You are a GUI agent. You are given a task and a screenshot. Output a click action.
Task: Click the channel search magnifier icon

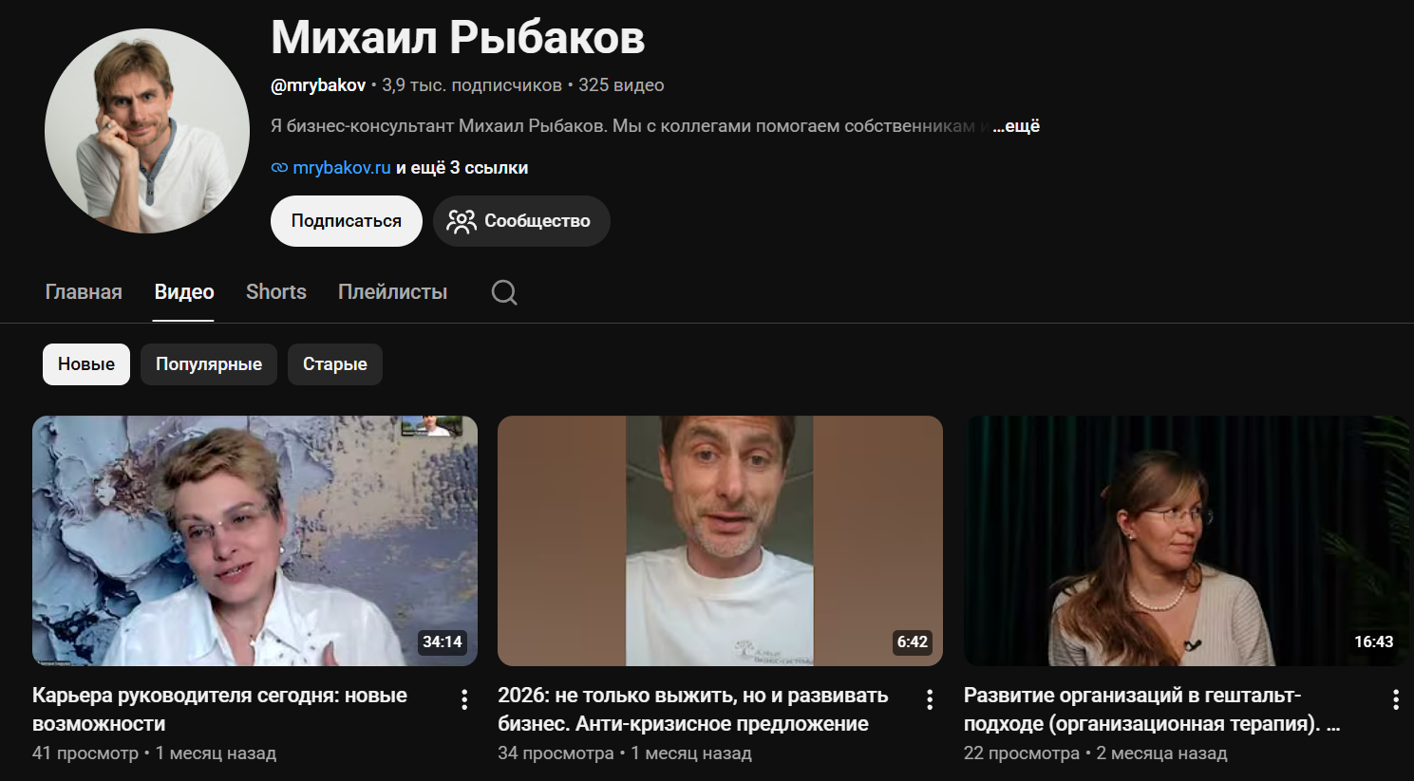click(504, 292)
